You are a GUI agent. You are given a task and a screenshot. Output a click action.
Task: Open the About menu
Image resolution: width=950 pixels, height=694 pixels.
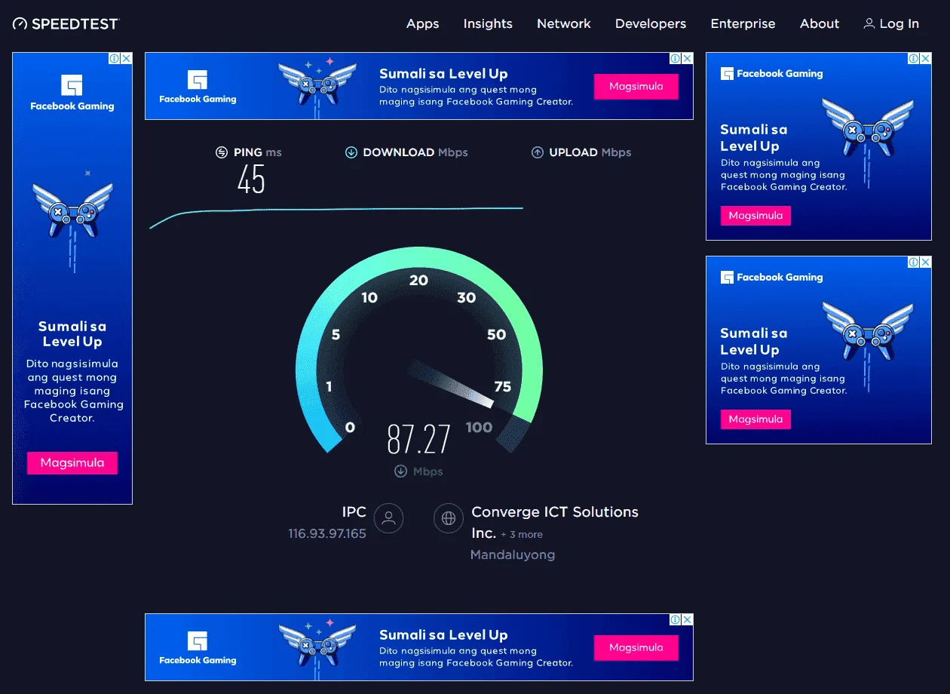(x=820, y=23)
